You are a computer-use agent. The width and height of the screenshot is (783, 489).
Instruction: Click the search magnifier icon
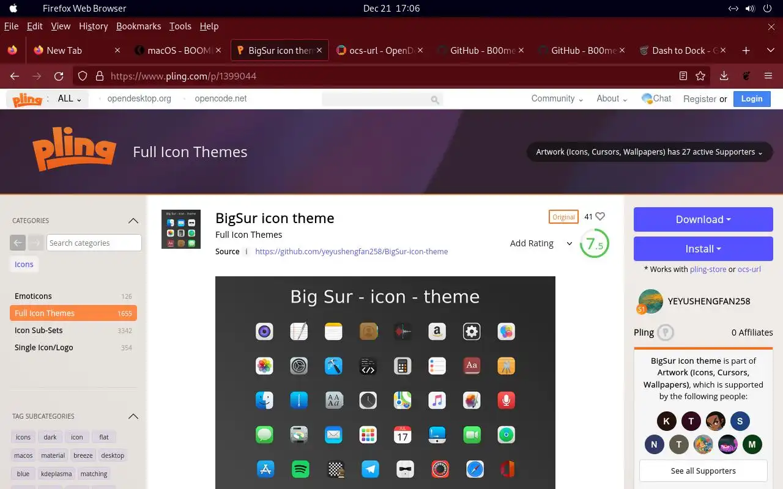(434, 100)
